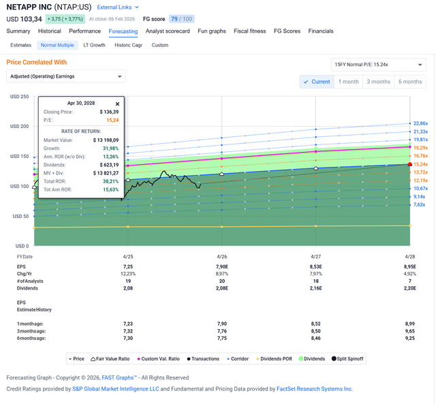This screenshot has width=436, height=404.
Task: Click the 8,95E EPS estimate for 4/28
Action: [x=410, y=266]
